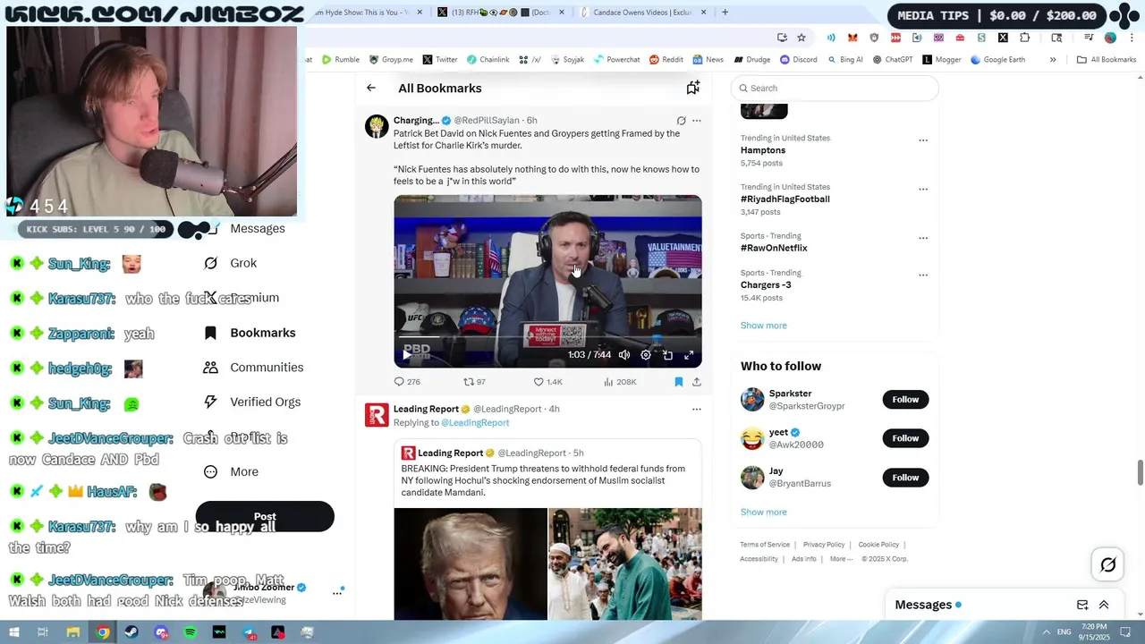The width and height of the screenshot is (1145, 644).
Task: Show more Who to follow suggestions
Action: 764,513
